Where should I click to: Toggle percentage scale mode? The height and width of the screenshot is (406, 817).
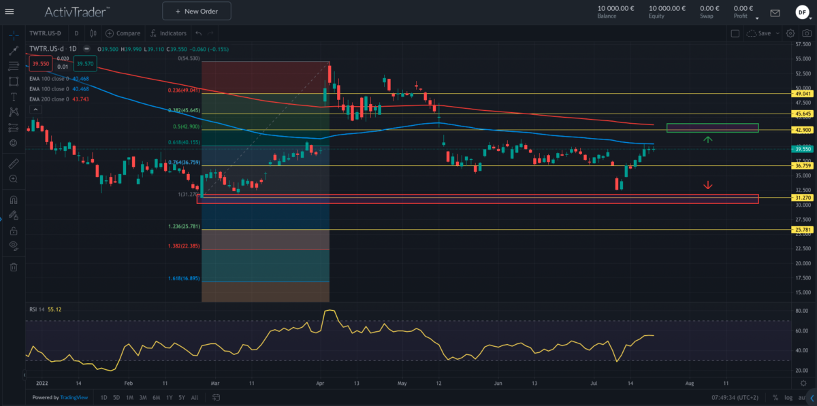coord(775,397)
